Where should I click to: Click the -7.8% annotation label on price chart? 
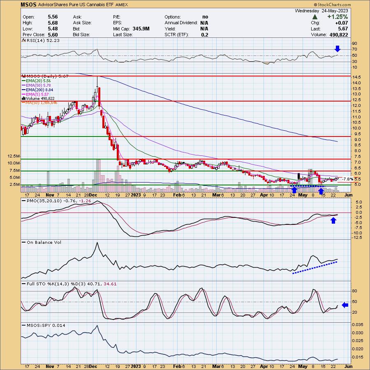pos(348,179)
